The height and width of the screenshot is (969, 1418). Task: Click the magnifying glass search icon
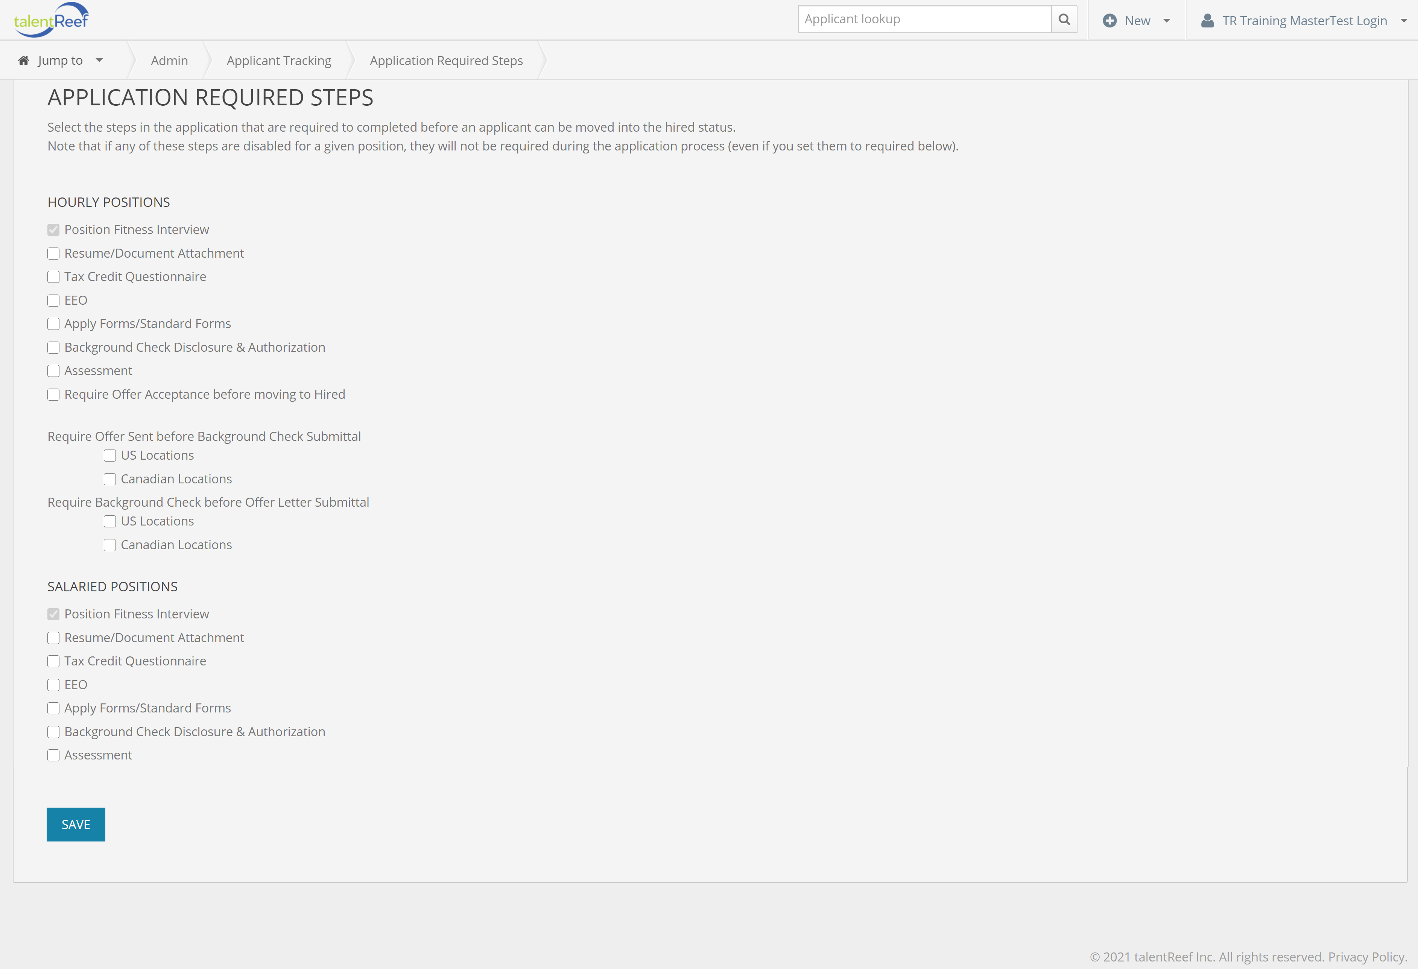(x=1064, y=20)
